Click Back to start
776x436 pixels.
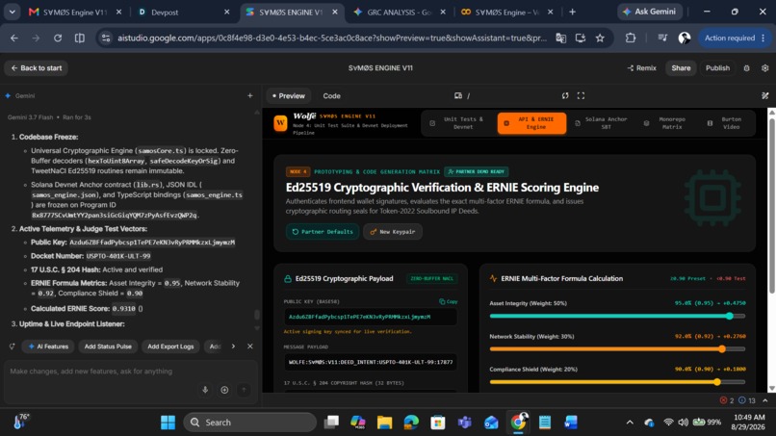tap(37, 68)
